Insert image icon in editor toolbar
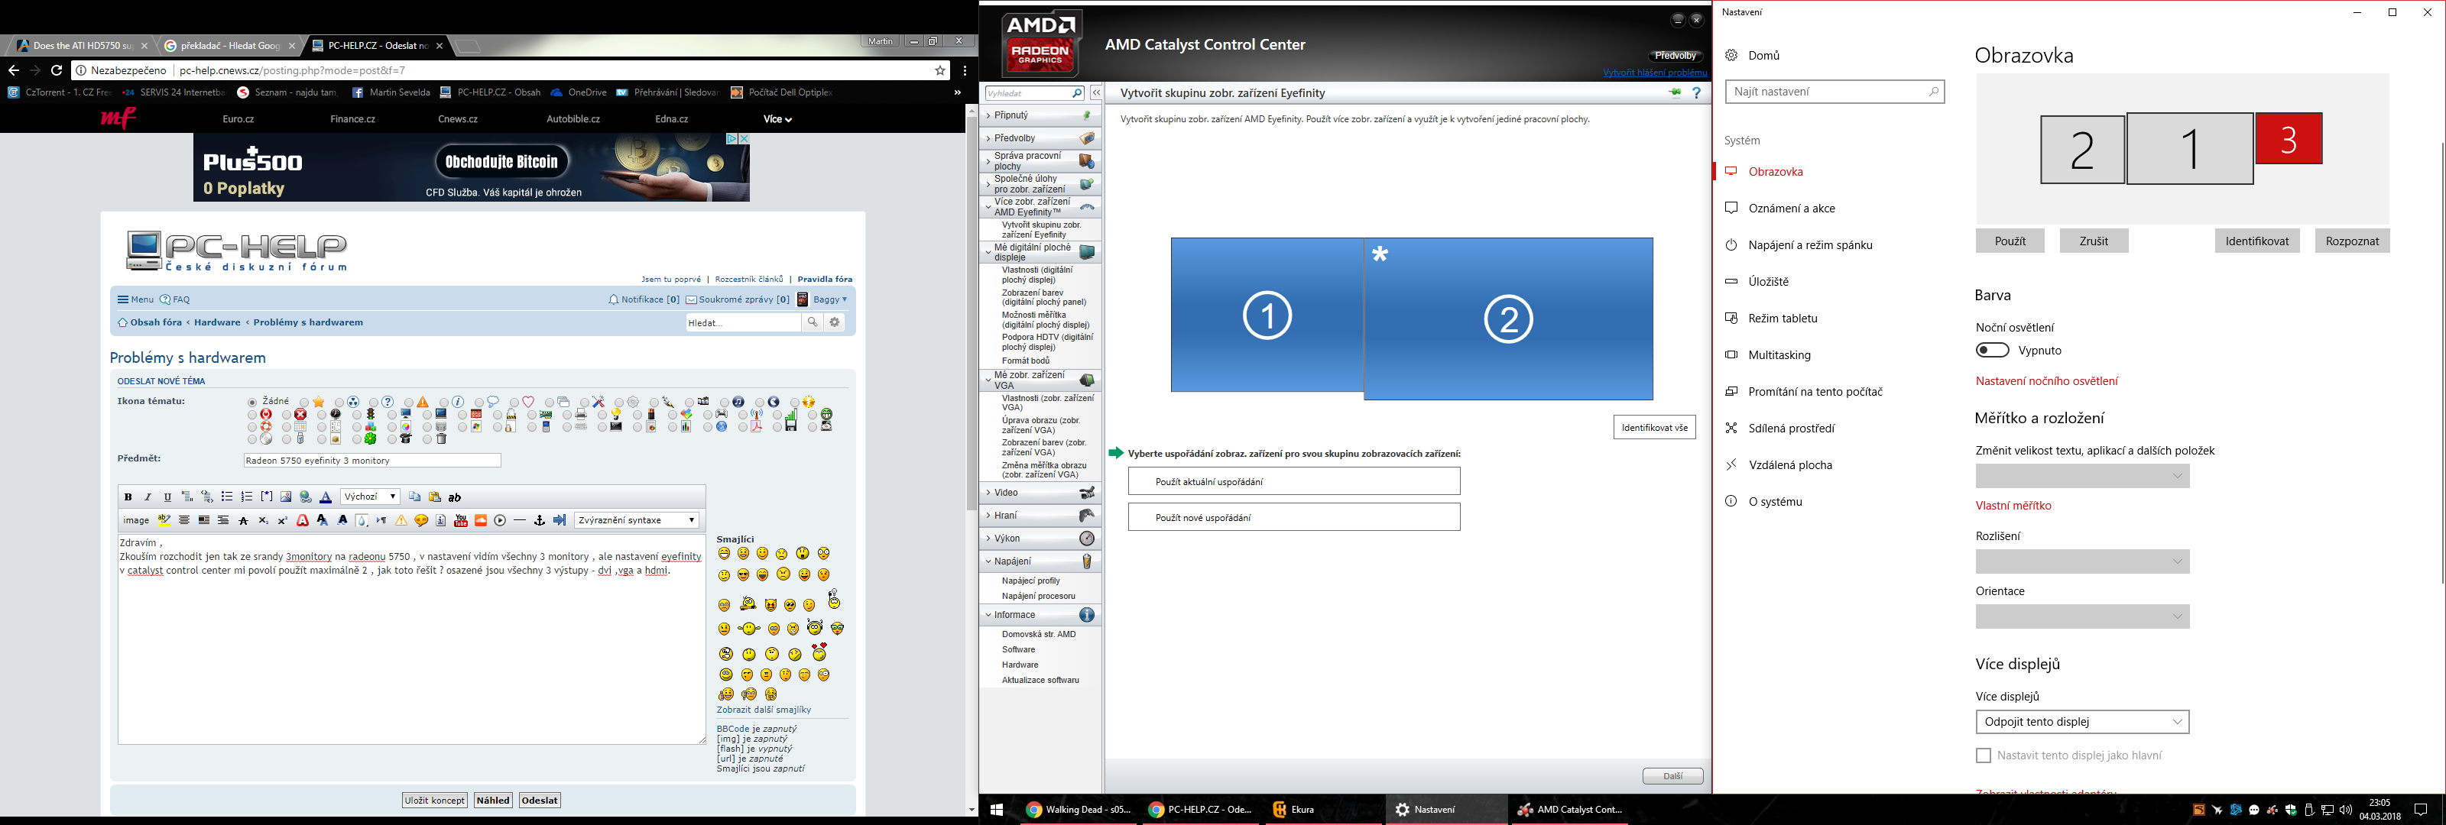The width and height of the screenshot is (2446, 825). [x=286, y=497]
